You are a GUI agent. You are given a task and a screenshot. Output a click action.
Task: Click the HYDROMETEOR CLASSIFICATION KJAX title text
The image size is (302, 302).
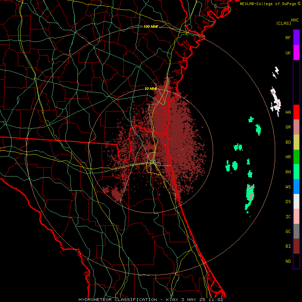151,300
